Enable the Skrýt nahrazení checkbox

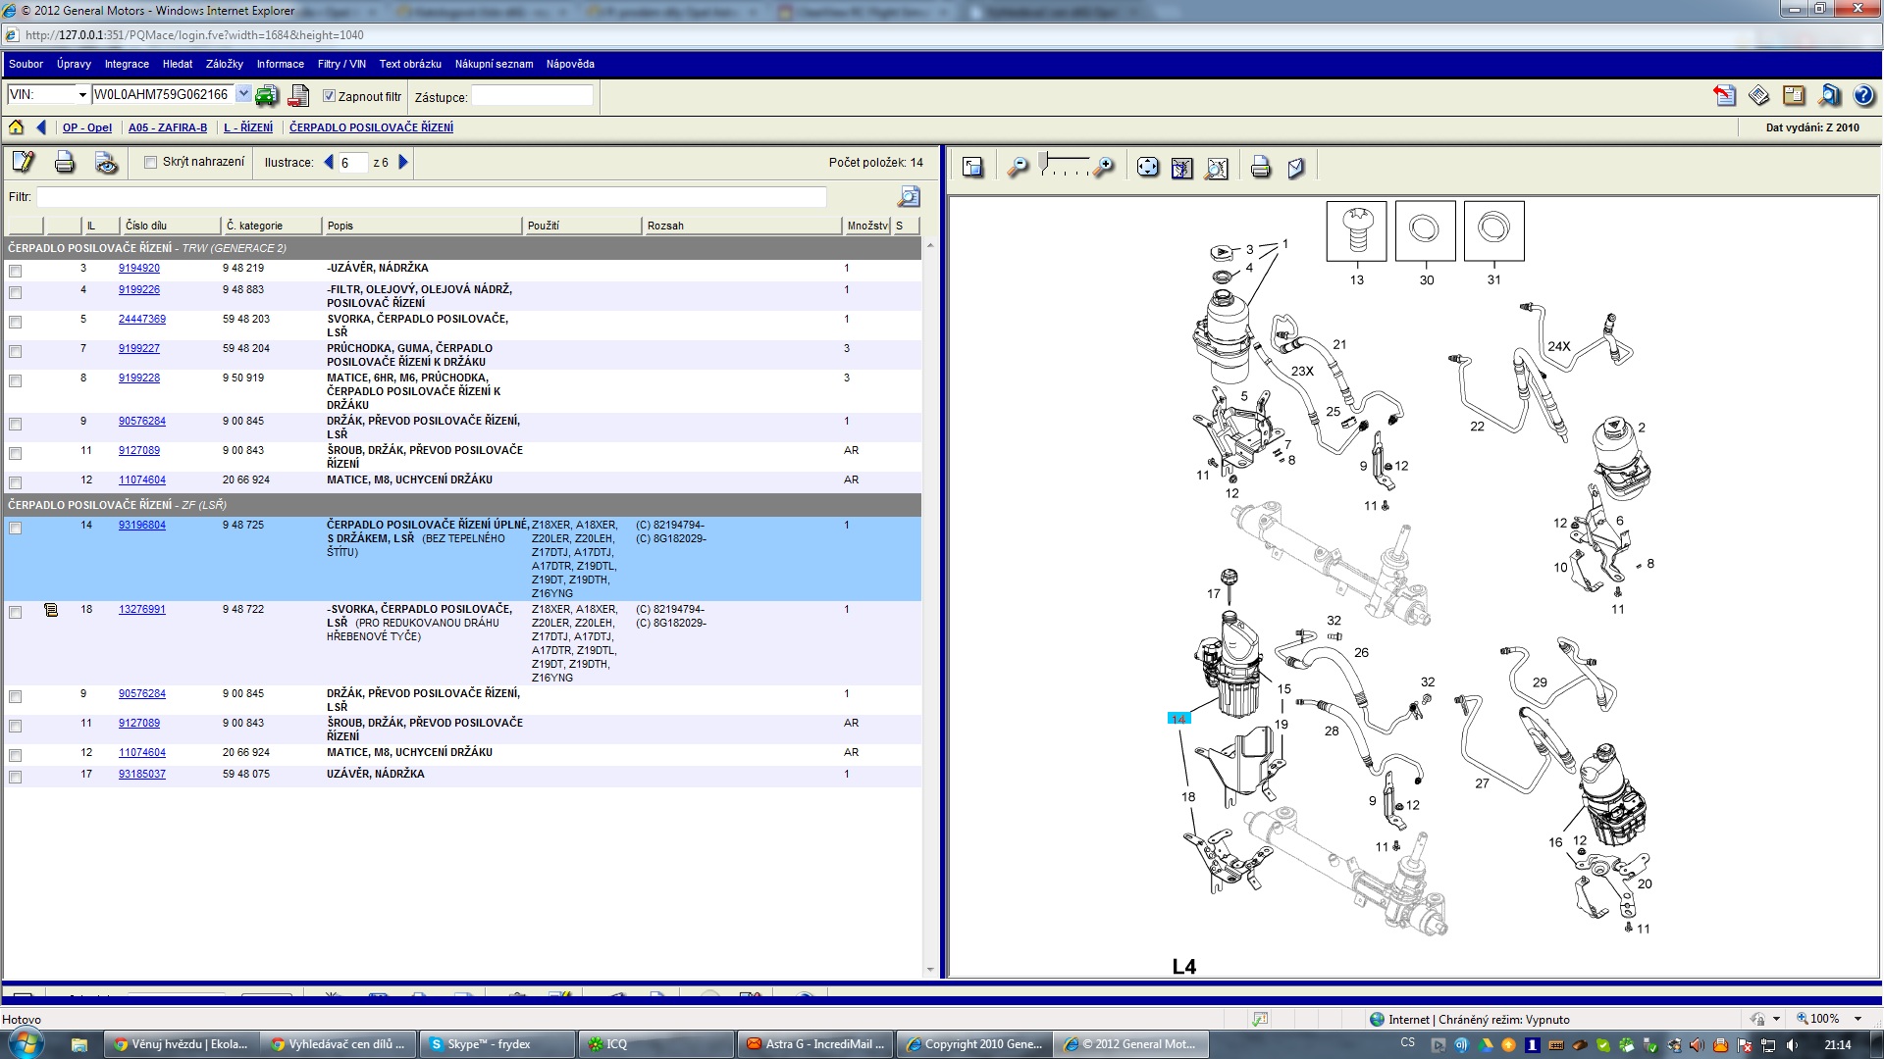click(150, 163)
